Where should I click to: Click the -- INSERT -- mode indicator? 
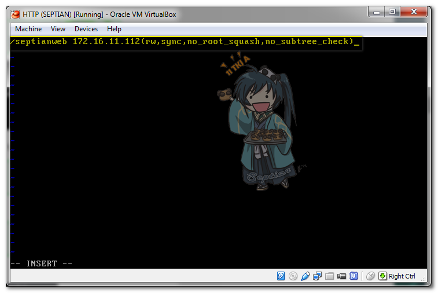(41, 263)
